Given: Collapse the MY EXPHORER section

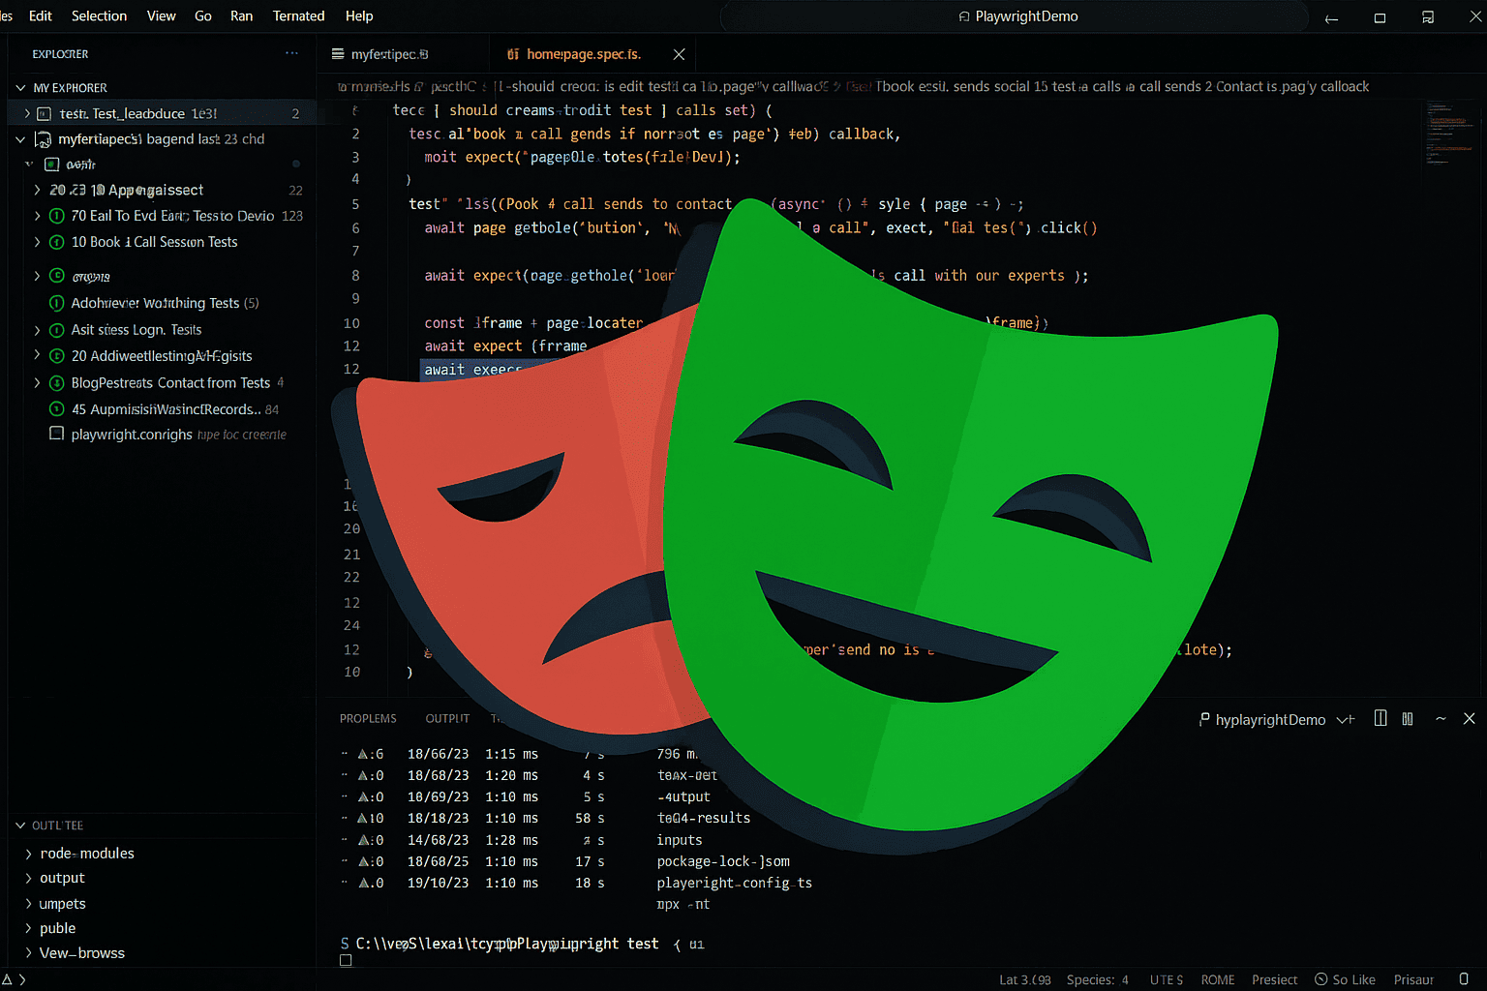Looking at the screenshot, I should (20, 88).
